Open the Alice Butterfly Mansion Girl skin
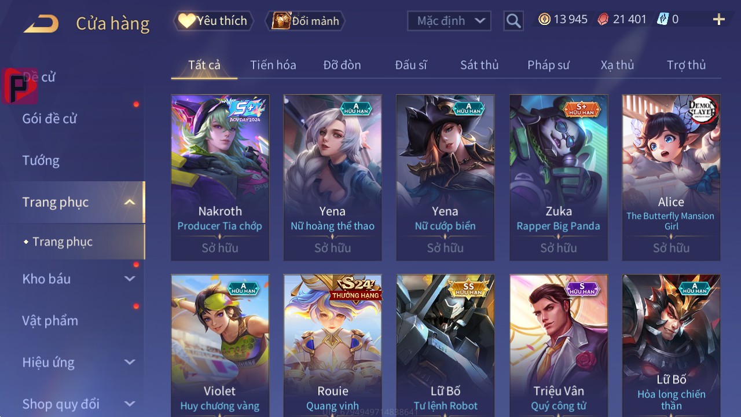Screen dimensions: 741x417 672,177
